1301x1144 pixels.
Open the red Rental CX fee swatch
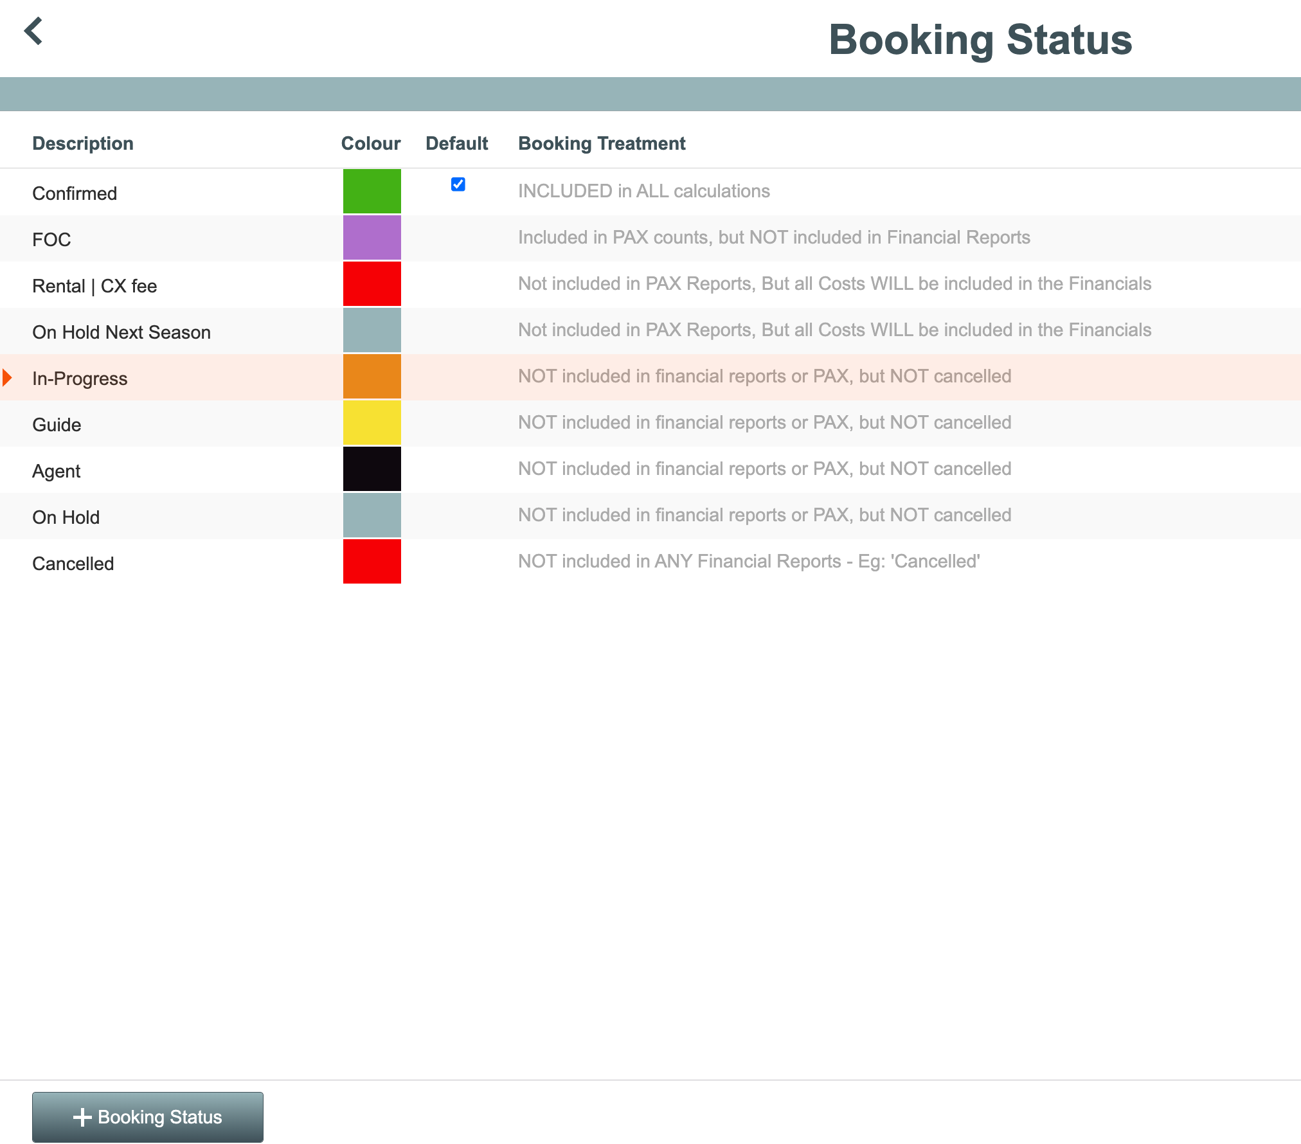tap(372, 284)
